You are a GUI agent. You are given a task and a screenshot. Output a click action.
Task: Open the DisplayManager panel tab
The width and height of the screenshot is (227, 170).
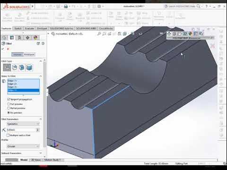click(35, 38)
